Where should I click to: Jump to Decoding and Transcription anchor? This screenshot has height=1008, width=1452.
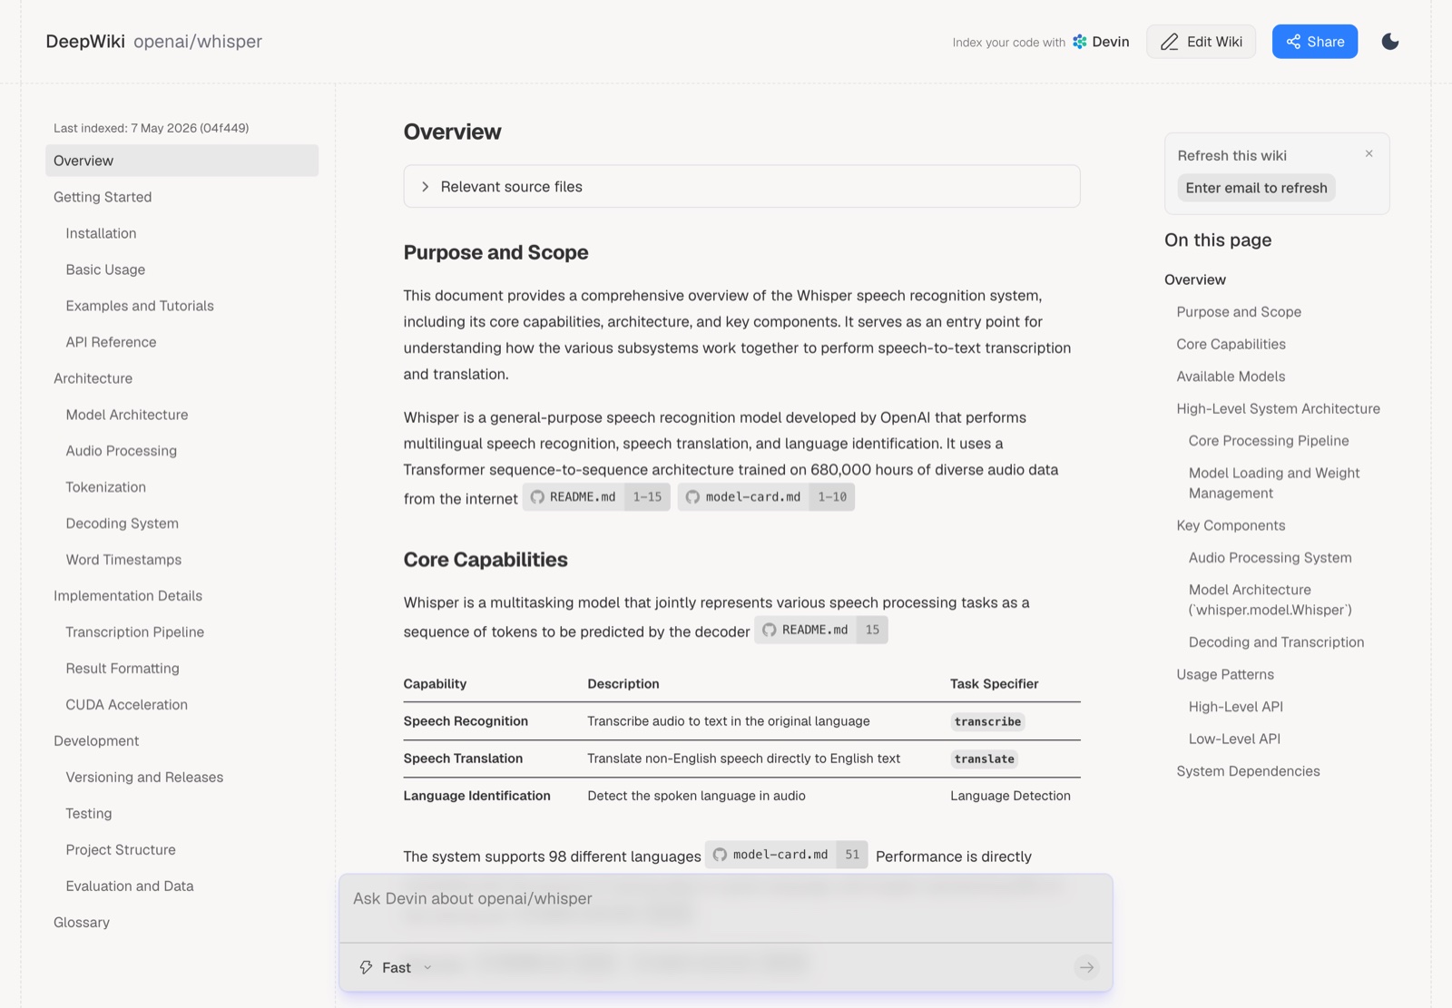coord(1276,642)
